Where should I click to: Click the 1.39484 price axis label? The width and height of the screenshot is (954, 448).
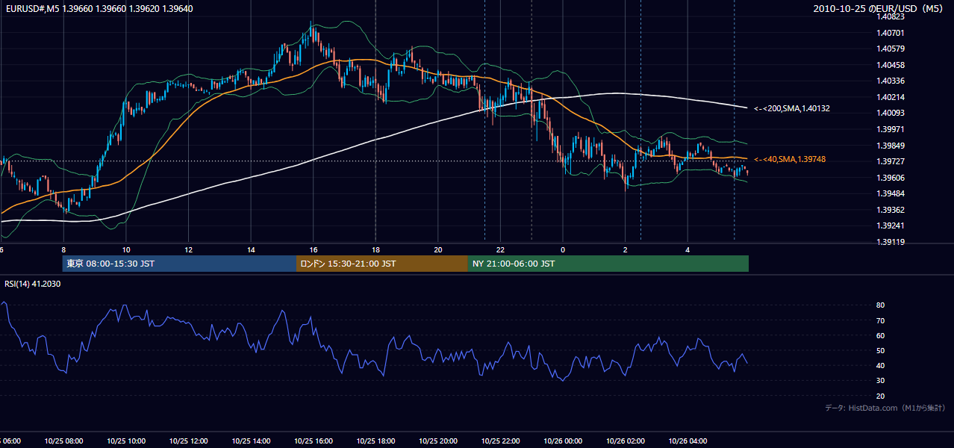891,193
